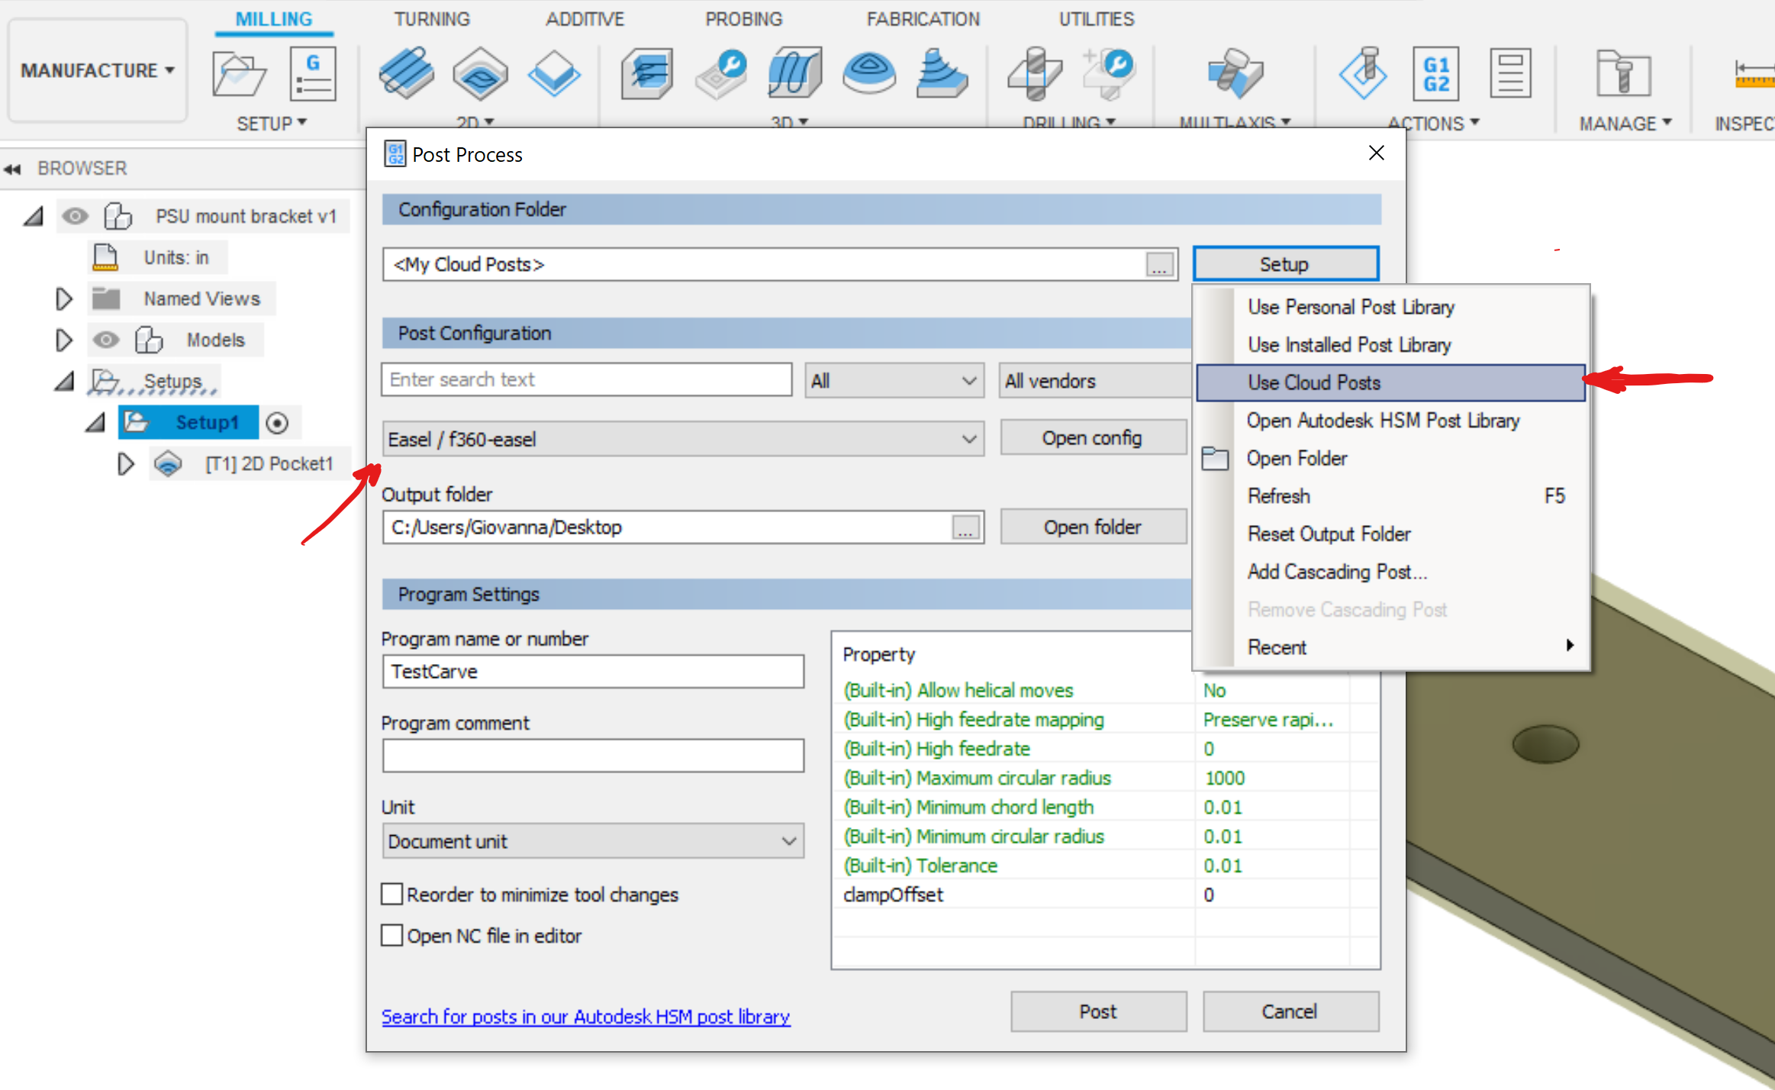Open the Tool Library manage icon
The height and width of the screenshot is (1090, 1775).
coord(1623,74)
